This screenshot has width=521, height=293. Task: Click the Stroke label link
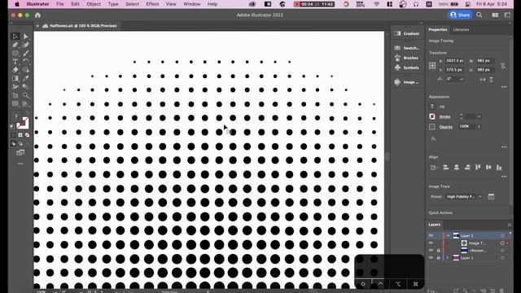444,116
